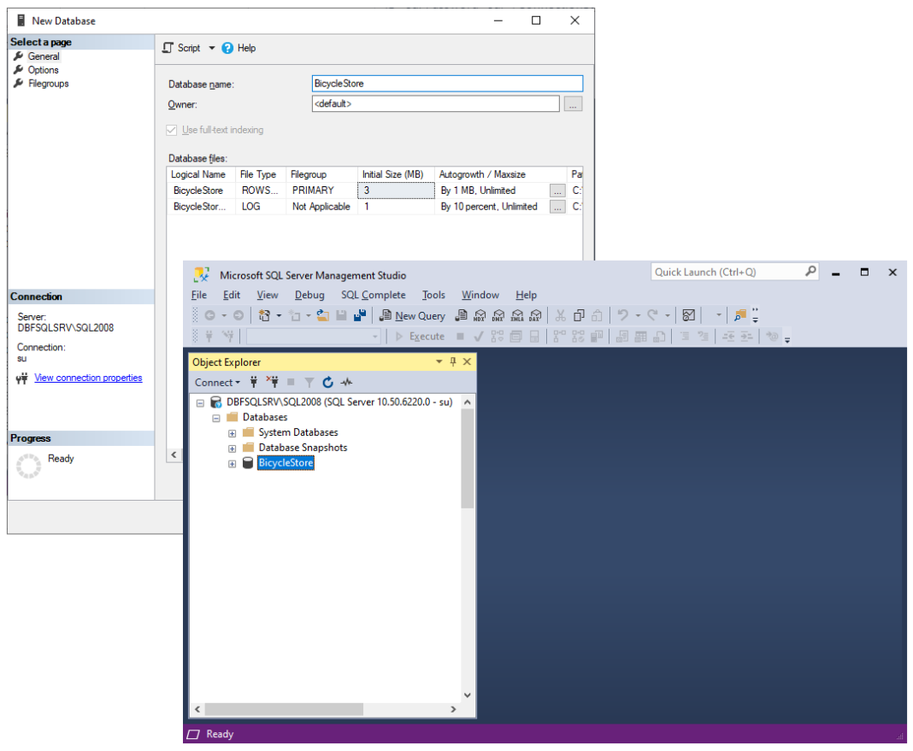Refresh the Object Explorer tree
Screen dimensions: 913x751
[x=327, y=382]
